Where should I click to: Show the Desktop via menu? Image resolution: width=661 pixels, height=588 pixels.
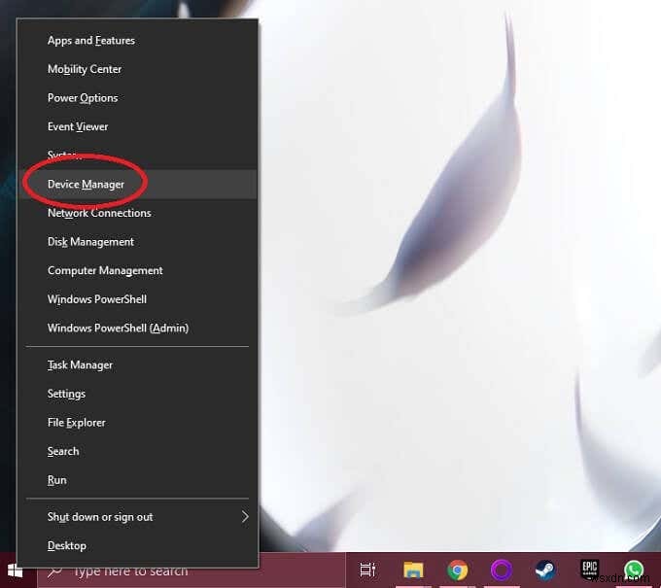click(x=137, y=545)
